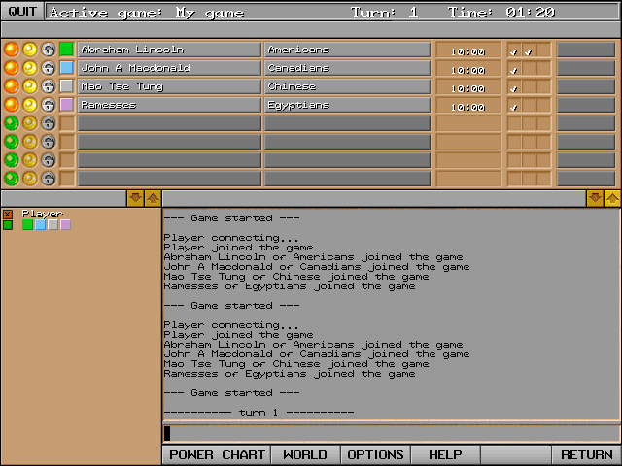
Task: Click the grey color swatch beside Mao Tse Tung
Action: (x=67, y=86)
